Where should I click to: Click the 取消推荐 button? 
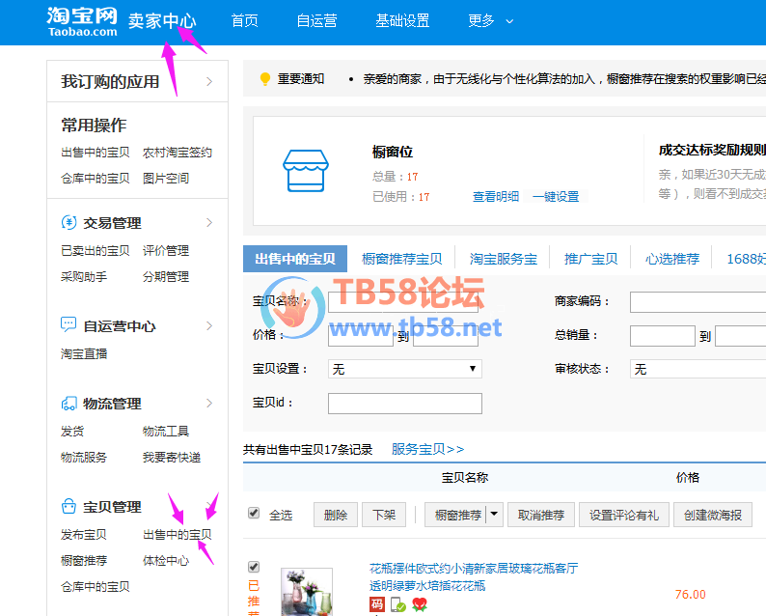[x=541, y=515]
